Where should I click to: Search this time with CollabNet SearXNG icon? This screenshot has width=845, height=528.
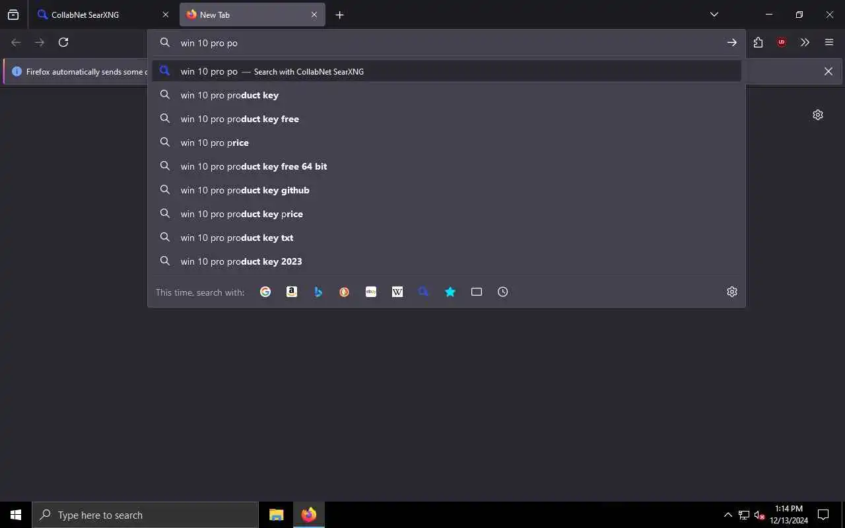click(424, 292)
